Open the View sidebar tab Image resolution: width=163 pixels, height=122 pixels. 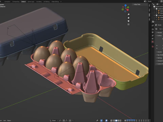click(x=149, y=10)
